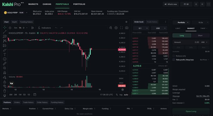Open the 15.3x leverage dropdown
Viewport: 213px width, 116px height.
[x=201, y=23]
